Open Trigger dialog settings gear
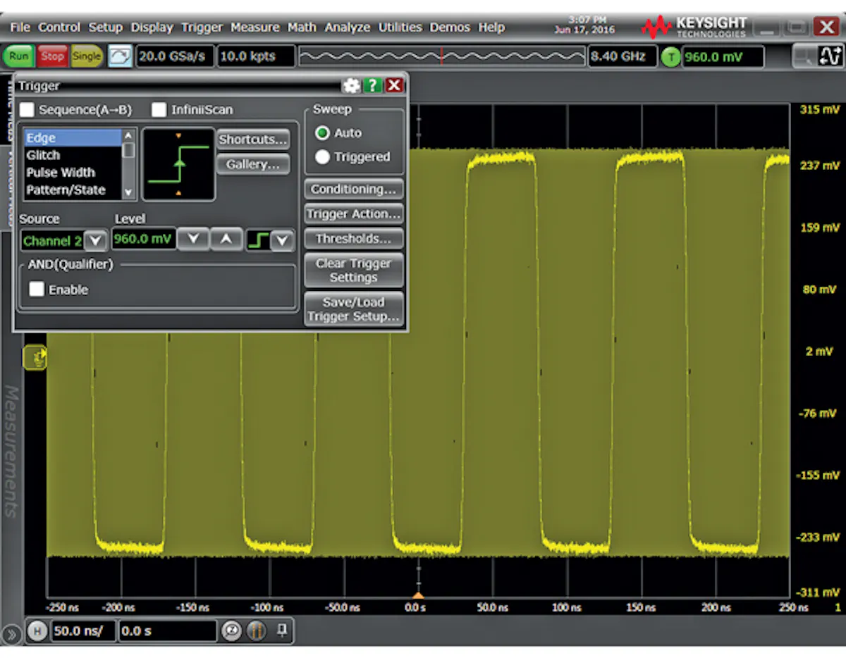This screenshot has width=846, height=658. (350, 86)
